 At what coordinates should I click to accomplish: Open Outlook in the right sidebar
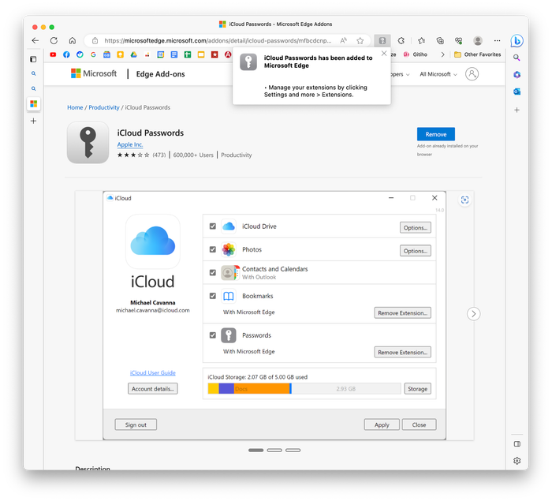(x=517, y=92)
